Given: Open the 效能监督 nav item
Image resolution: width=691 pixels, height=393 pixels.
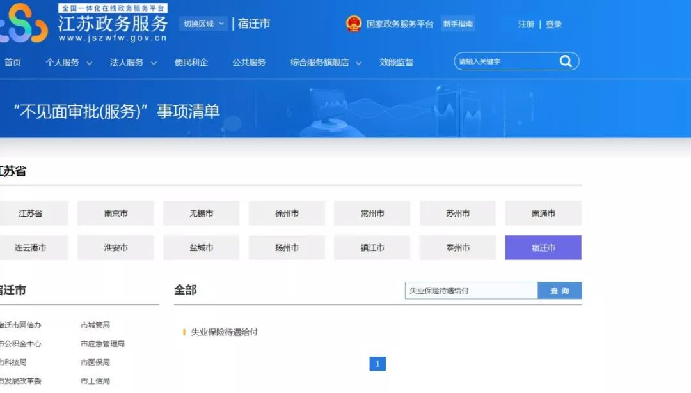Looking at the screenshot, I should coord(396,63).
